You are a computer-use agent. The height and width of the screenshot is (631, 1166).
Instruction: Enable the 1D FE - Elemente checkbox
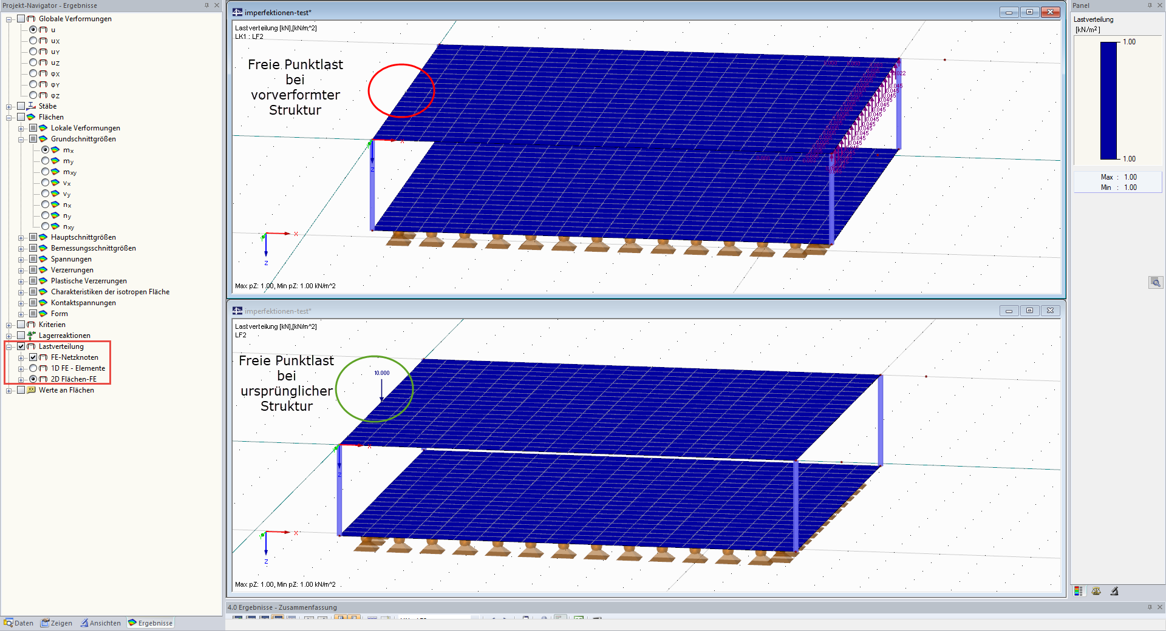[x=34, y=368]
